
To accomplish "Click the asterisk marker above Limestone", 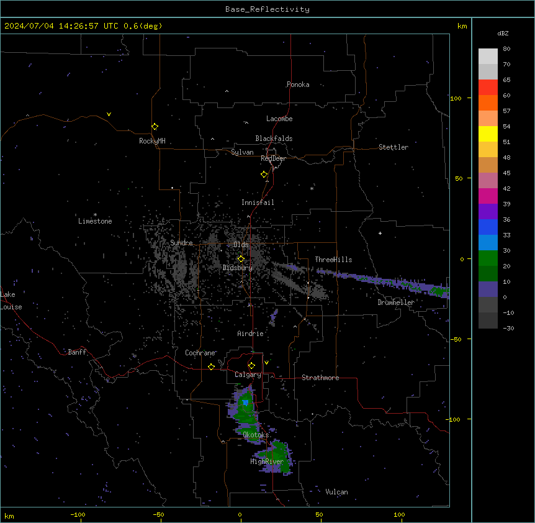I will point(95,215).
